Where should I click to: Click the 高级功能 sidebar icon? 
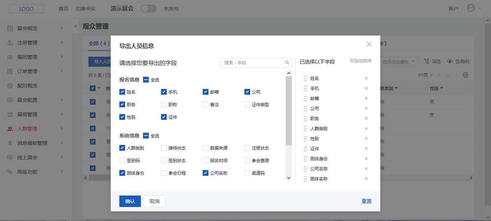click(x=10, y=171)
